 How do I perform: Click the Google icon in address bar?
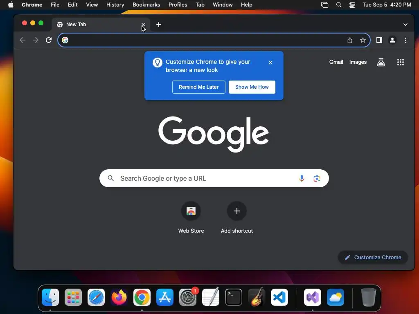(x=65, y=40)
